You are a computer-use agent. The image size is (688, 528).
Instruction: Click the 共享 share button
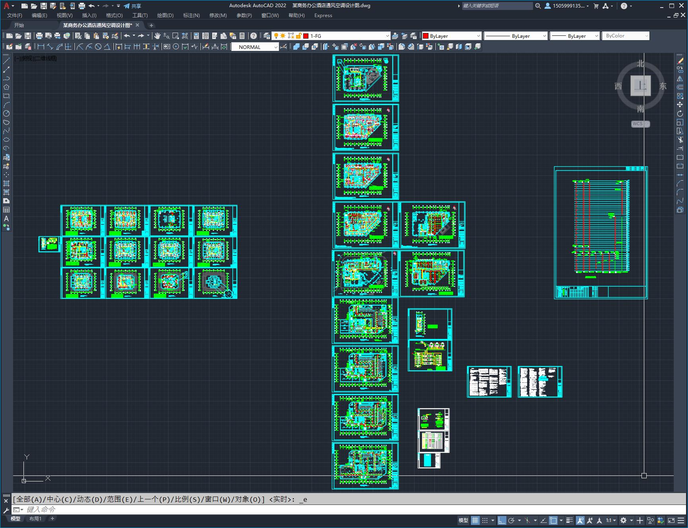click(x=133, y=6)
